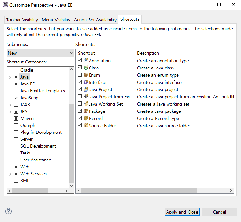Enable Java Project from Existing Ant checkbox
The image size is (241, 222).
pyautogui.click(x=79, y=96)
